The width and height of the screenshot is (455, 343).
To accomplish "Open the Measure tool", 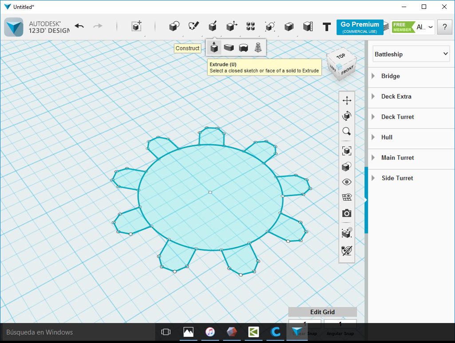I will [308, 26].
